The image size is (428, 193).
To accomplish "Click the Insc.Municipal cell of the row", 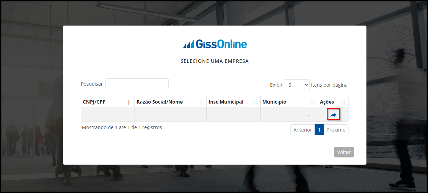I will pos(233,114).
